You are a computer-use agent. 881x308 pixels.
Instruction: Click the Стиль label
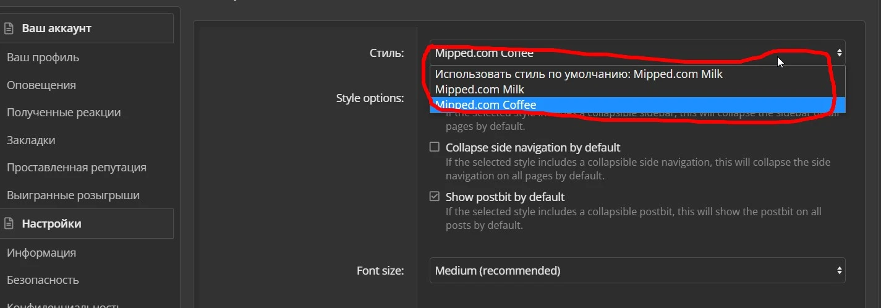point(387,53)
